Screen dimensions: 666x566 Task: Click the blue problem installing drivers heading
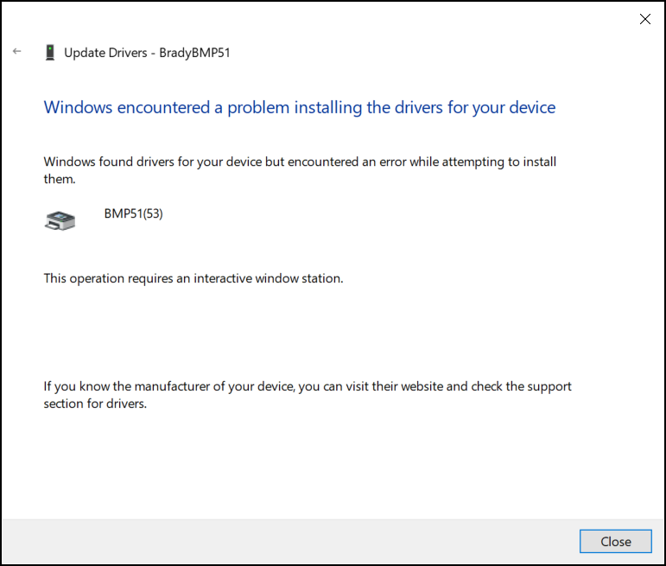pos(299,108)
